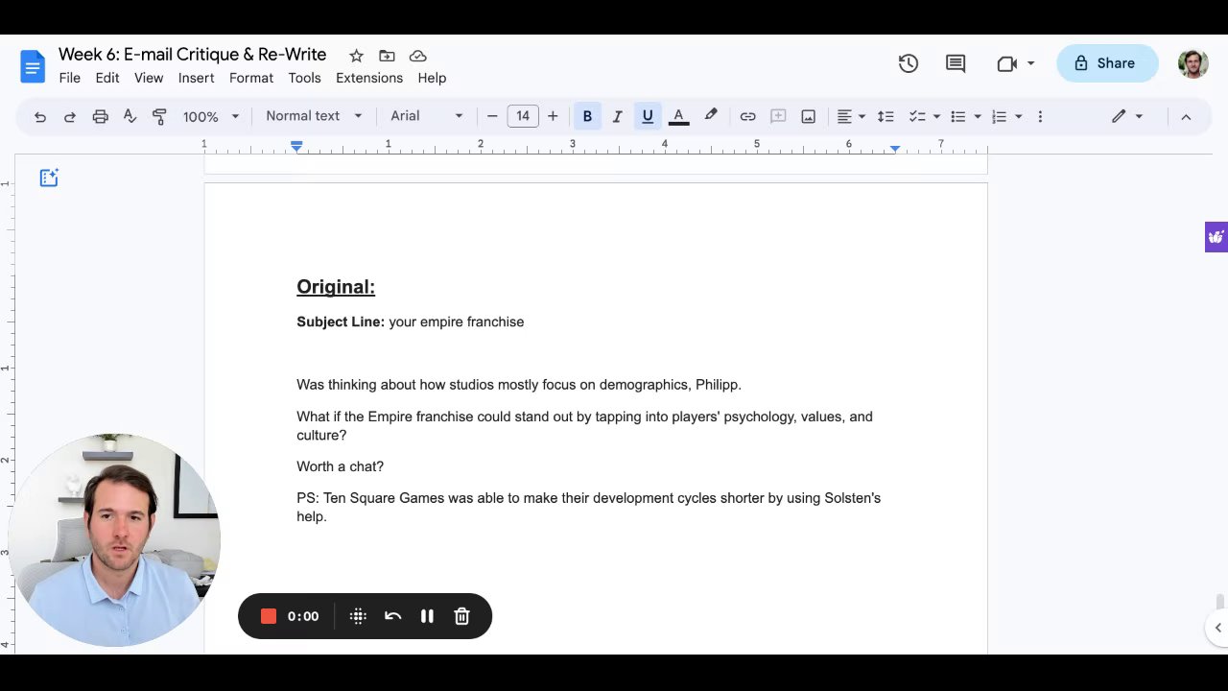This screenshot has width=1228, height=691.
Task: Open more toolbar options
Action: [x=1040, y=116]
